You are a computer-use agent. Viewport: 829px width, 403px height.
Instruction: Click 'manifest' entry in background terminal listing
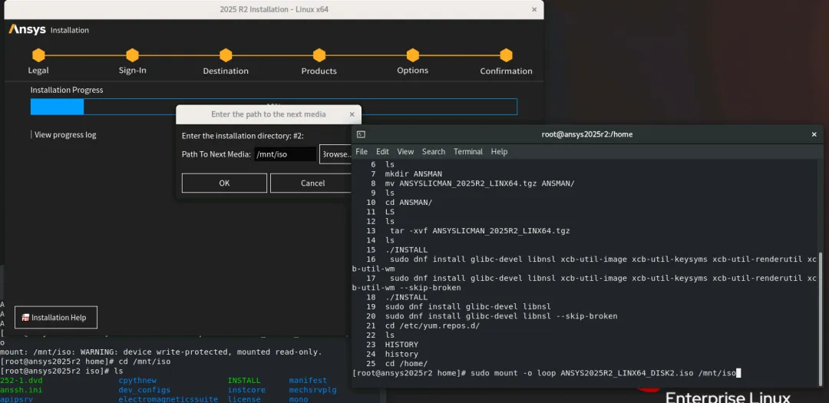click(x=308, y=381)
